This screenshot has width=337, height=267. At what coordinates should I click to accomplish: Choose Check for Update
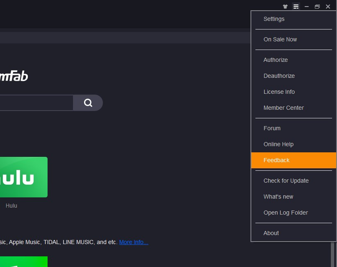click(x=286, y=181)
